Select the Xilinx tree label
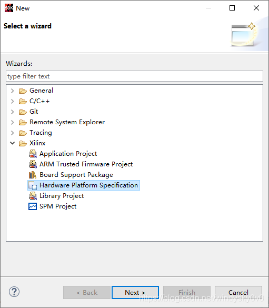Viewport: 269px width, 308px height. tap(37, 143)
